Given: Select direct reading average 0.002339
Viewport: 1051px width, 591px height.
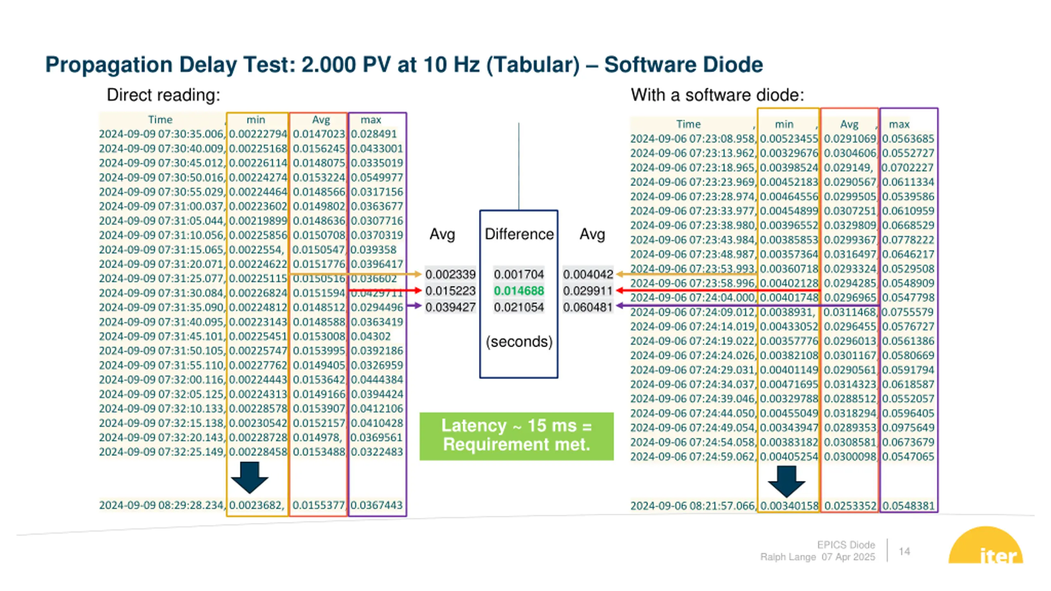Looking at the screenshot, I should 450,274.
